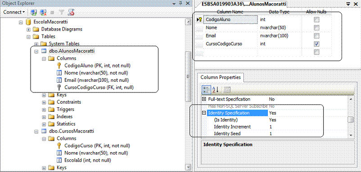Image resolution: width=361 pixels, height=172 pixels.
Task: Select the dbo.AlunosMacoratti table icon
Action: 43,51
